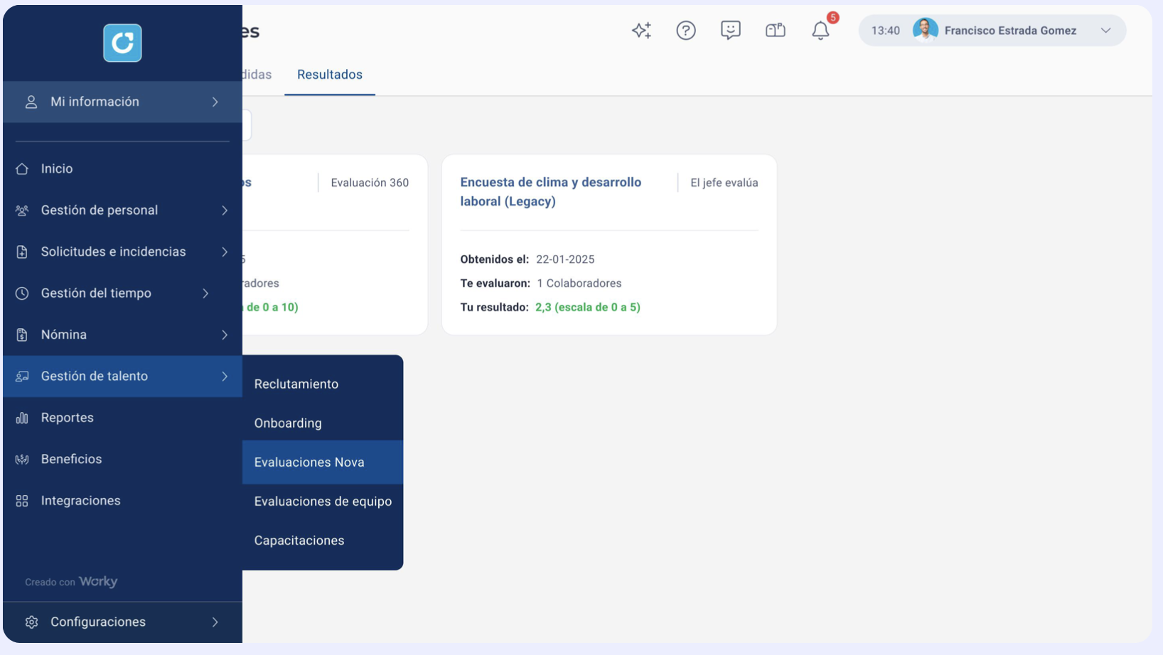Open the AI sparkle assistant icon
The width and height of the screenshot is (1163, 655).
point(641,31)
